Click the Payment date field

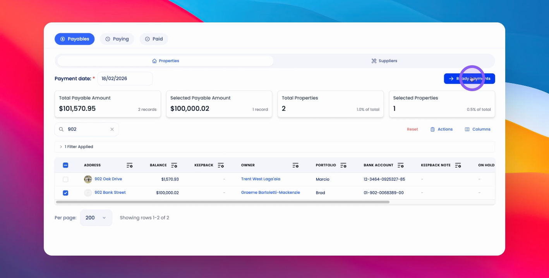click(125, 78)
